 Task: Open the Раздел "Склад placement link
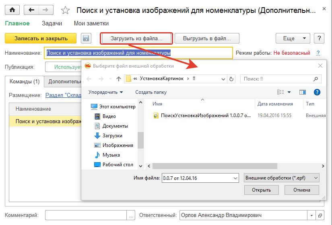[x=63, y=95]
